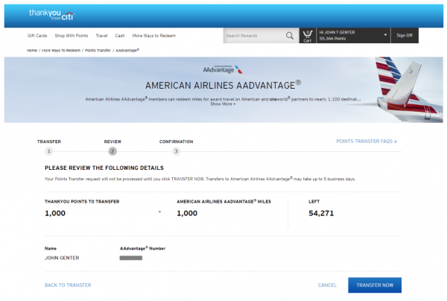The image size is (447, 301).
Task: Go back via Back to Transfer link
Action: pos(68,285)
